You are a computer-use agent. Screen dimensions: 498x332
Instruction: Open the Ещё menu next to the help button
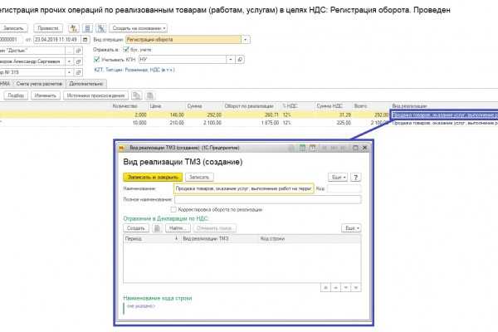tap(338, 178)
